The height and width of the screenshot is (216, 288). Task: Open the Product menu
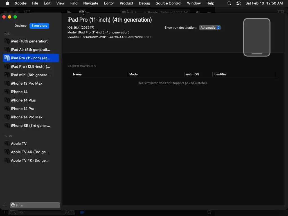tap(126, 3)
